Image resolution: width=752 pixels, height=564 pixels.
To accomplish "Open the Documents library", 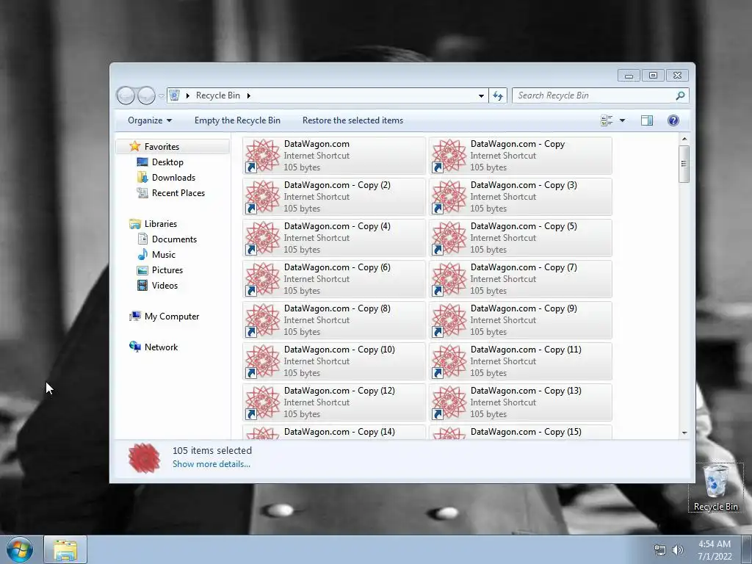I will pos(174,239).
